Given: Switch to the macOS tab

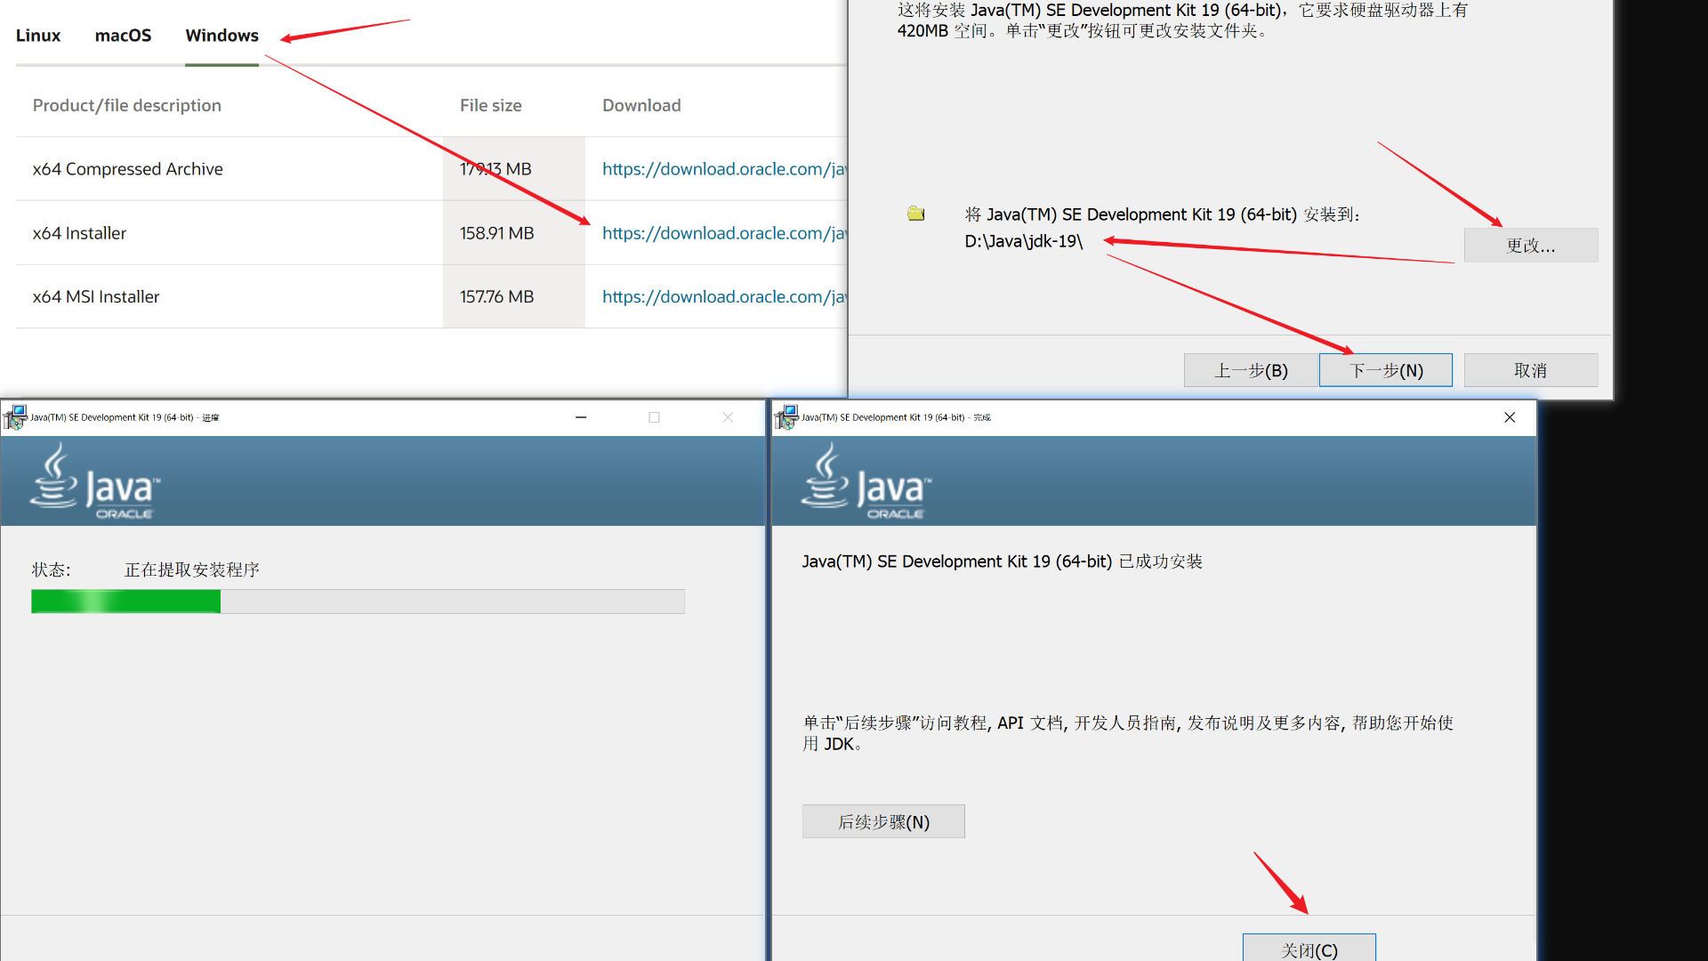Looking at the screenshot, I should coord(123,36).
